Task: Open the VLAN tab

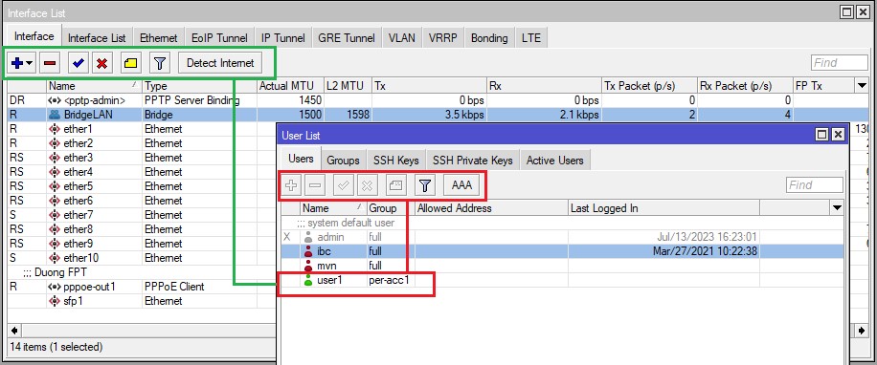Action: point(401,38)
